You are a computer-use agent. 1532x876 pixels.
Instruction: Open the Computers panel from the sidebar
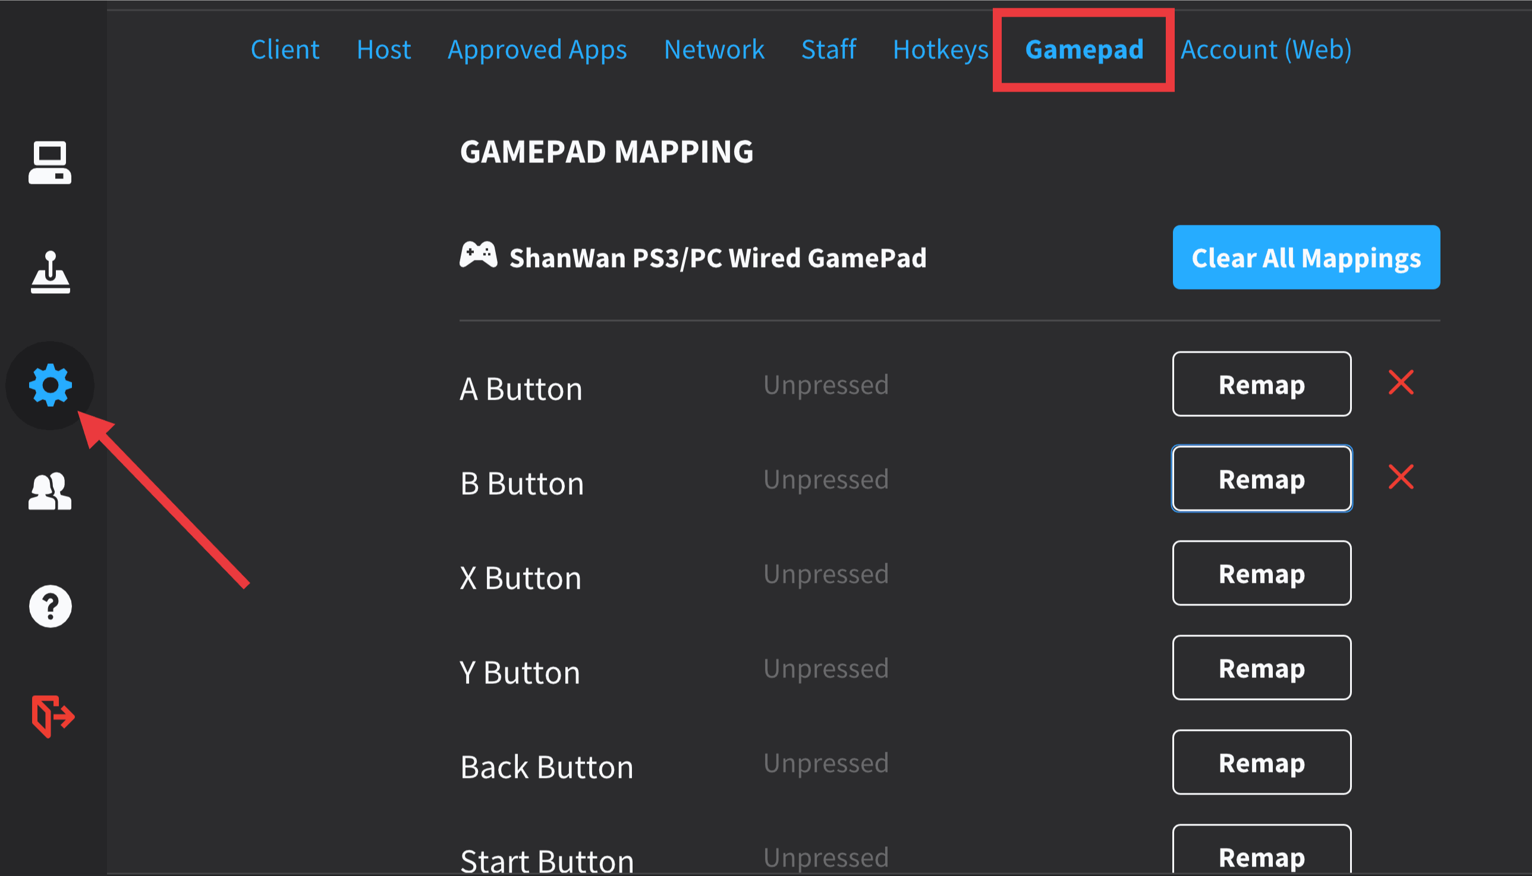[50, 162]
